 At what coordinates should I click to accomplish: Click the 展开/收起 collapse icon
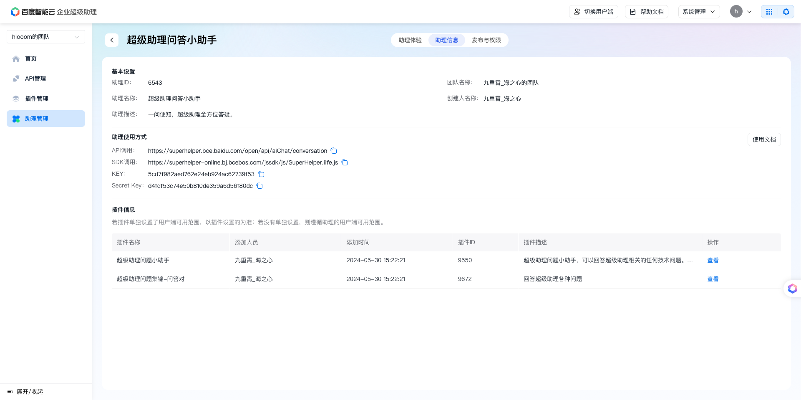click(x=10, y=392)
